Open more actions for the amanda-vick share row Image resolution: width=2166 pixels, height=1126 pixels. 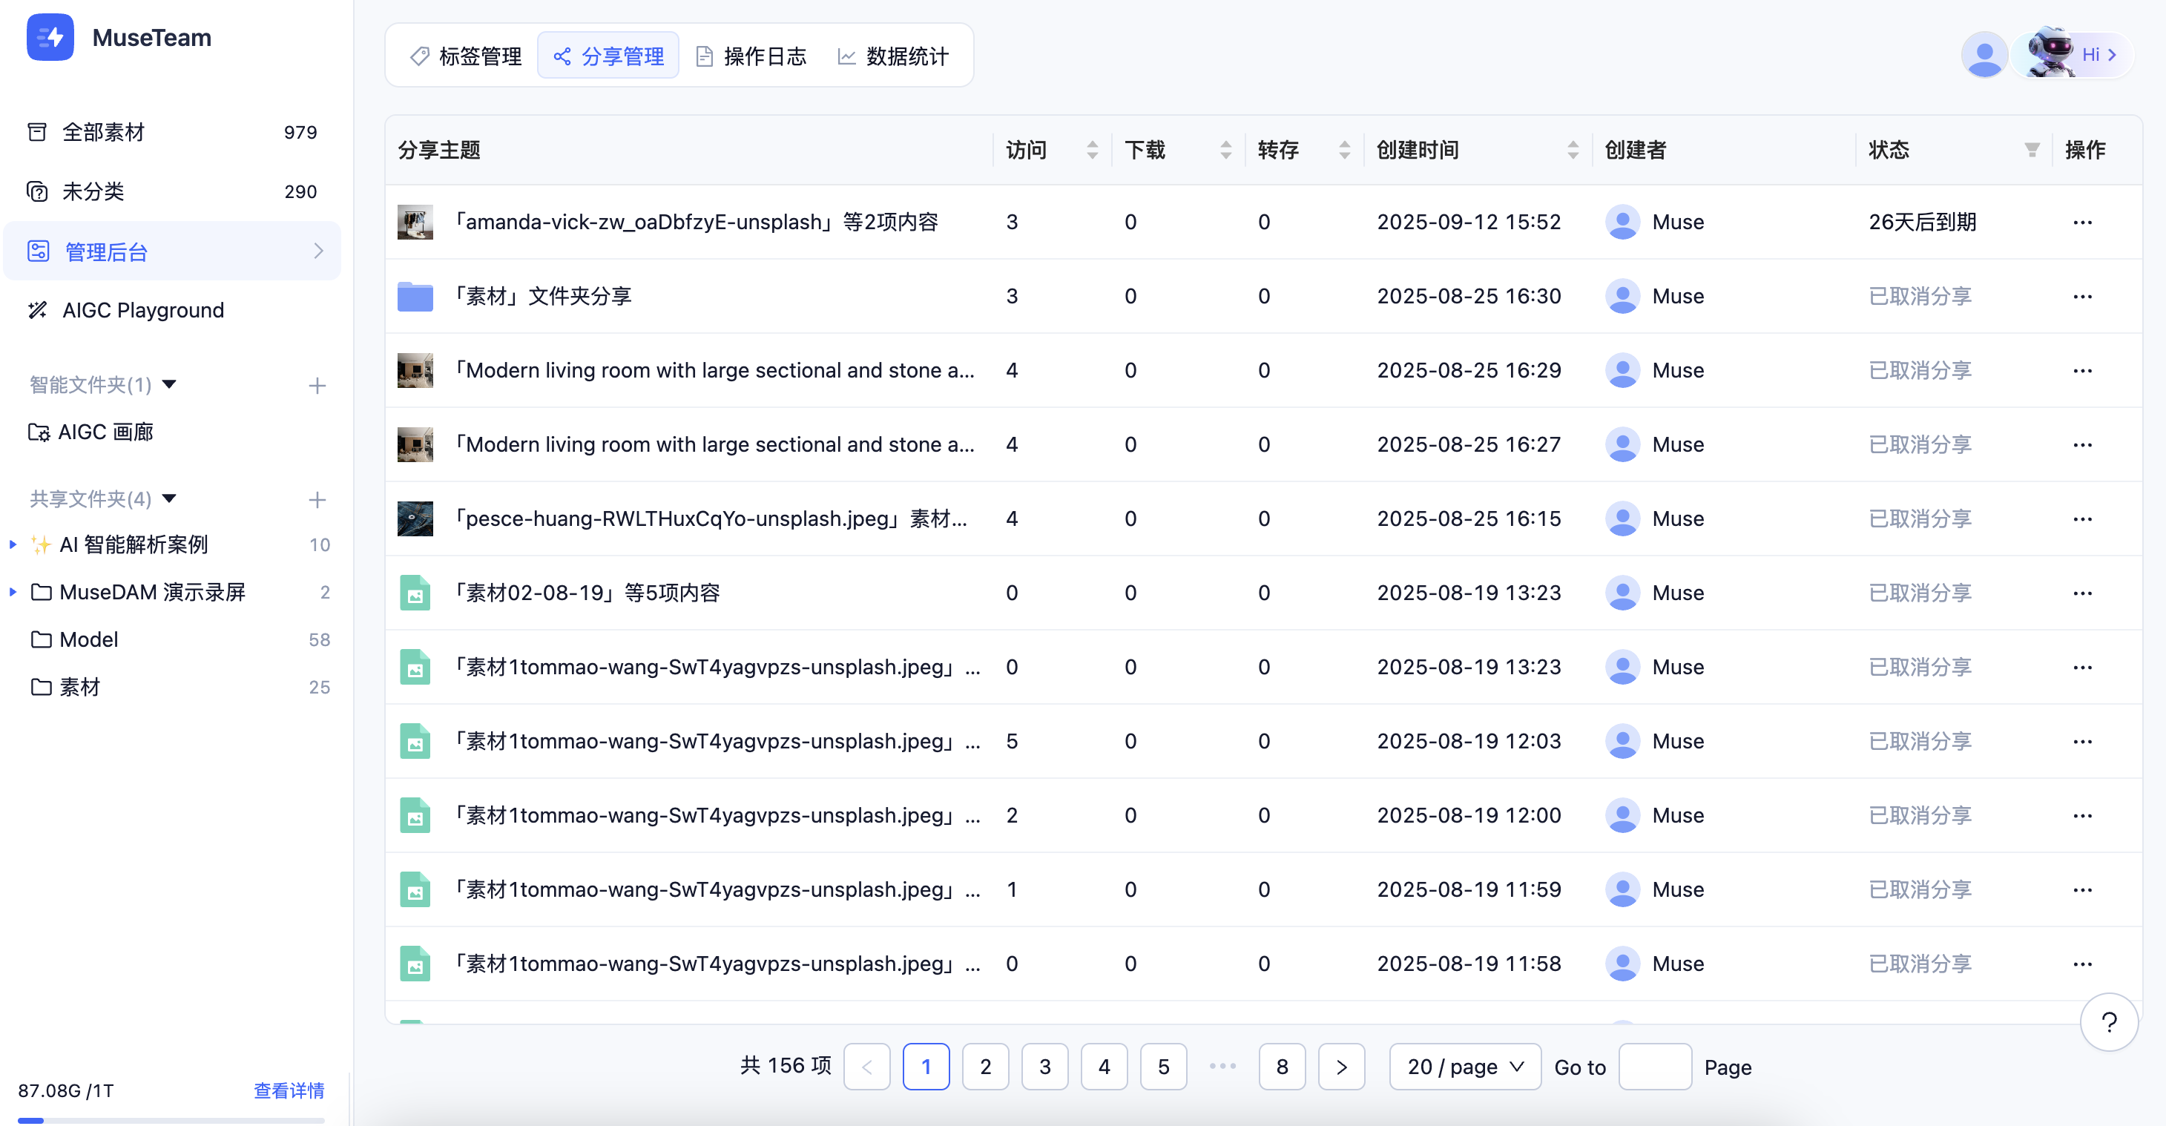pos(2082,222)
